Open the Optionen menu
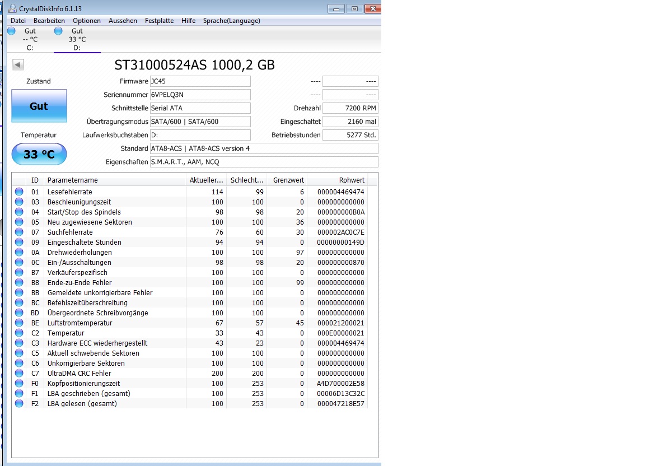Viewport: 645px width, 466px height. click(86, 21)
